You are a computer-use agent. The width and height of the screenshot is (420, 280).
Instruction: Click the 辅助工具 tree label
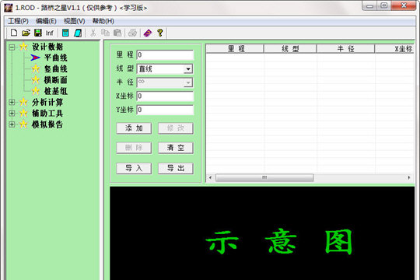[x=47, y=113]
